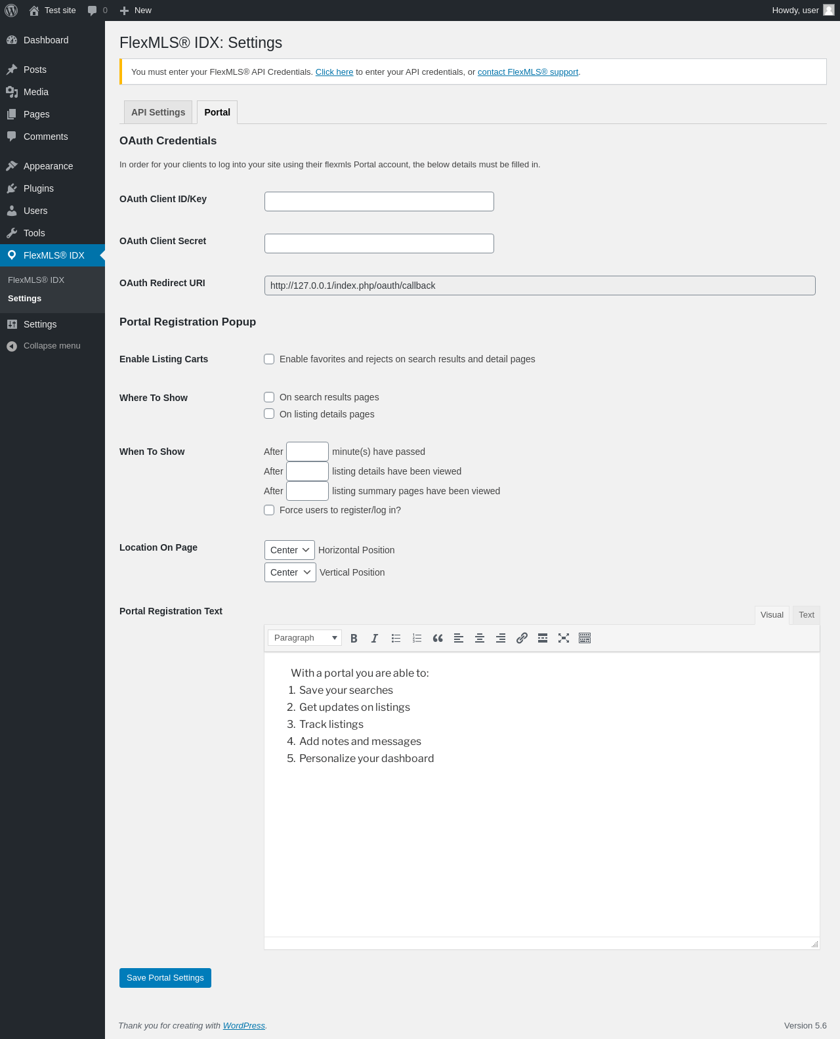Focus OAuth Client Secret field
Screen dimensions: 840x1039
point(379,244)
